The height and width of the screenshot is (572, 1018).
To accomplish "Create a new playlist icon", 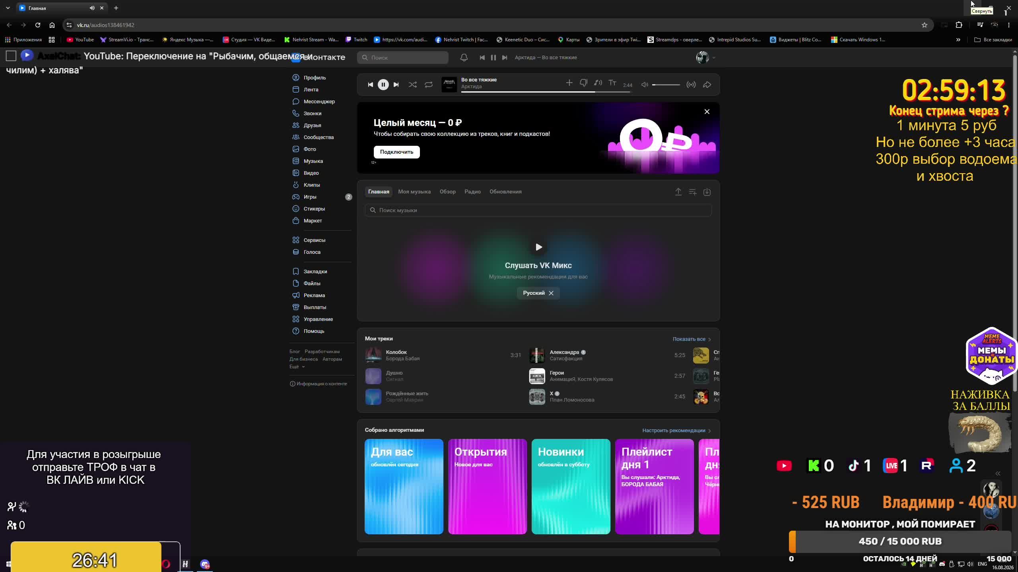I will (693, 192).
